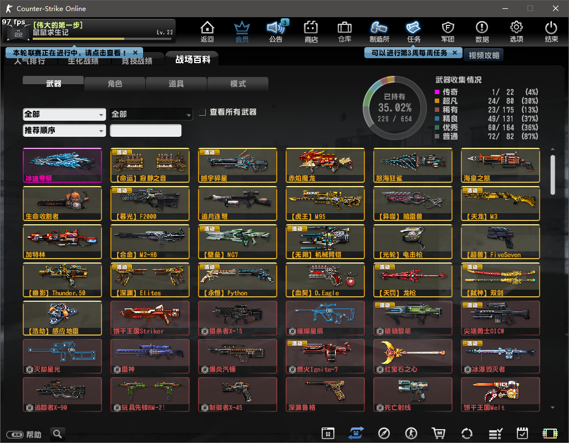Go back via the 返回 home icon
The height and width of the screenshot is (443, 569).
(x=207, y=32)
